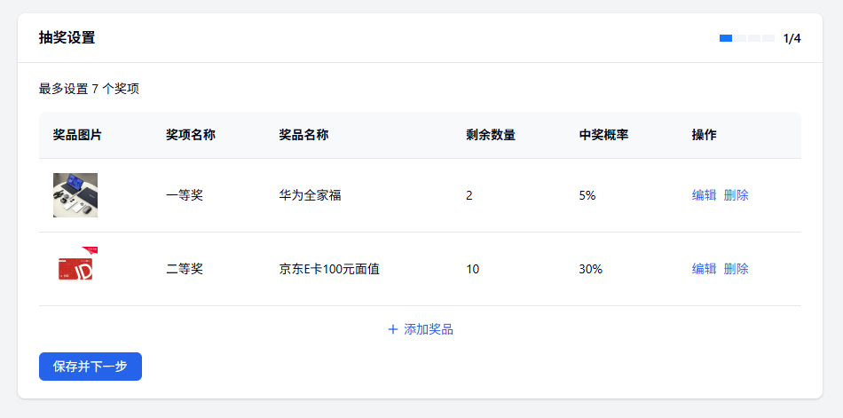
Task: Select the 中奖概率 column header
Action: tap(603, 135)
